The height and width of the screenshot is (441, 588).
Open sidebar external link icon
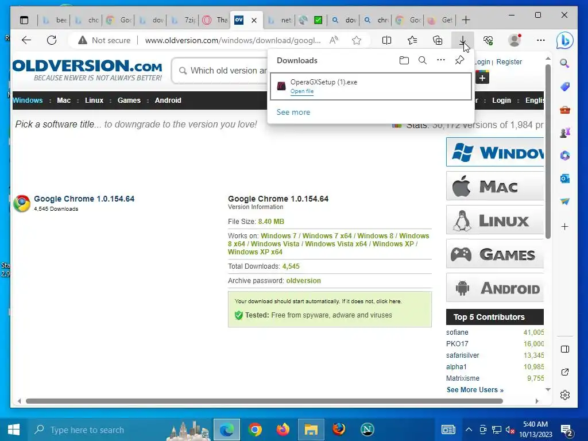pyautogui.click(x=565, y=372)
